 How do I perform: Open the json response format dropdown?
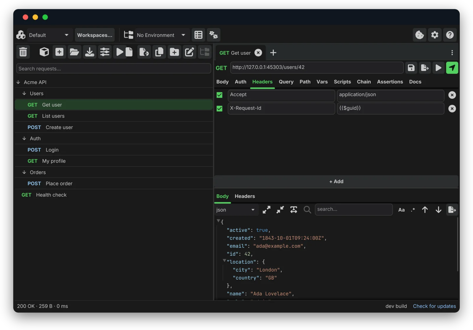tap(235, 210)
